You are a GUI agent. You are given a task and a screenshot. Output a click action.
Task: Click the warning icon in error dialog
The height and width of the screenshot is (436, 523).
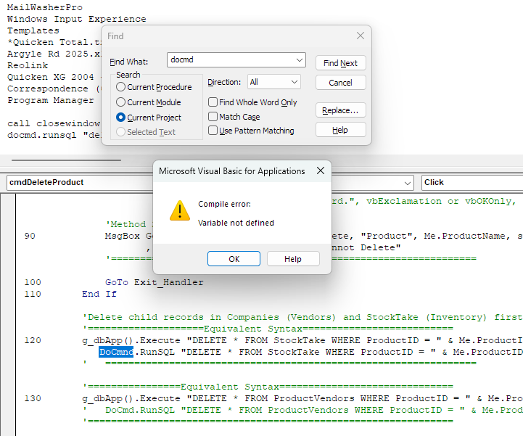pos(180,210)
